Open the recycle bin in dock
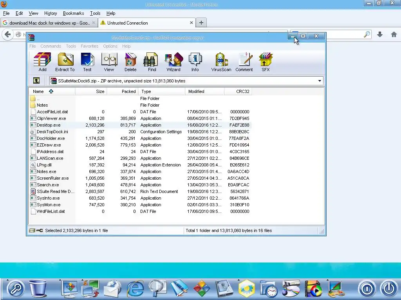The height and width of the screenshot is (300, 401). click(x=38, y=289)
